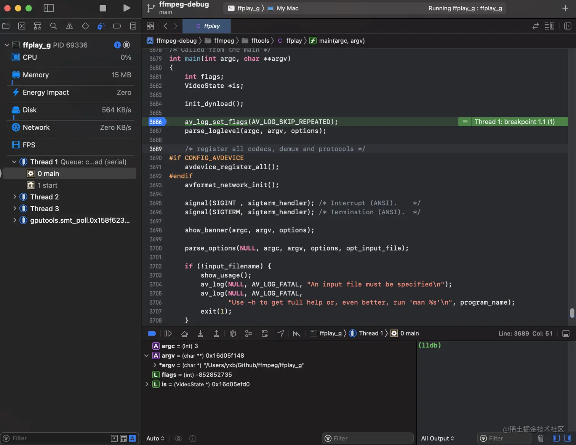Click the plus Library button in toolbar
576x445 pixels.
(x=565, y=8)
